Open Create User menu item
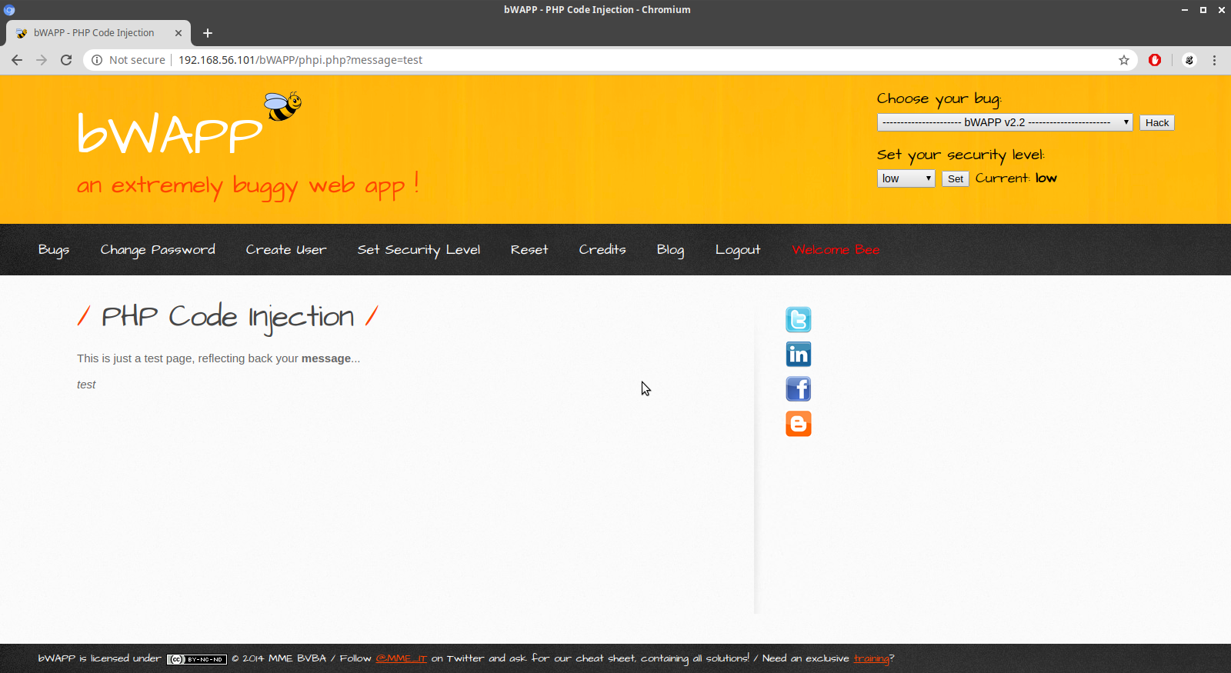The width and height of the screenshot is (1231, 673). point(286,250)
